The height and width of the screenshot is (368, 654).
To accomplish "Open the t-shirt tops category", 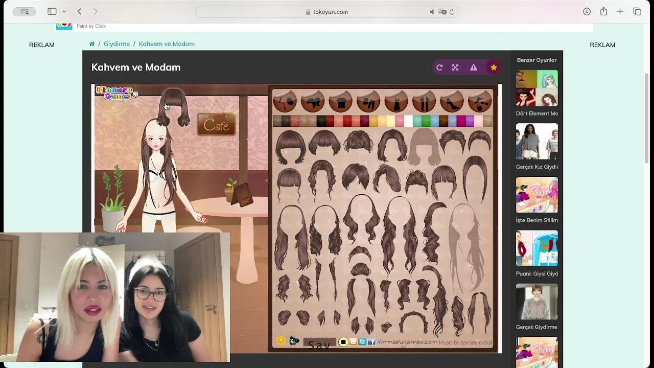I will pos(340,101).
